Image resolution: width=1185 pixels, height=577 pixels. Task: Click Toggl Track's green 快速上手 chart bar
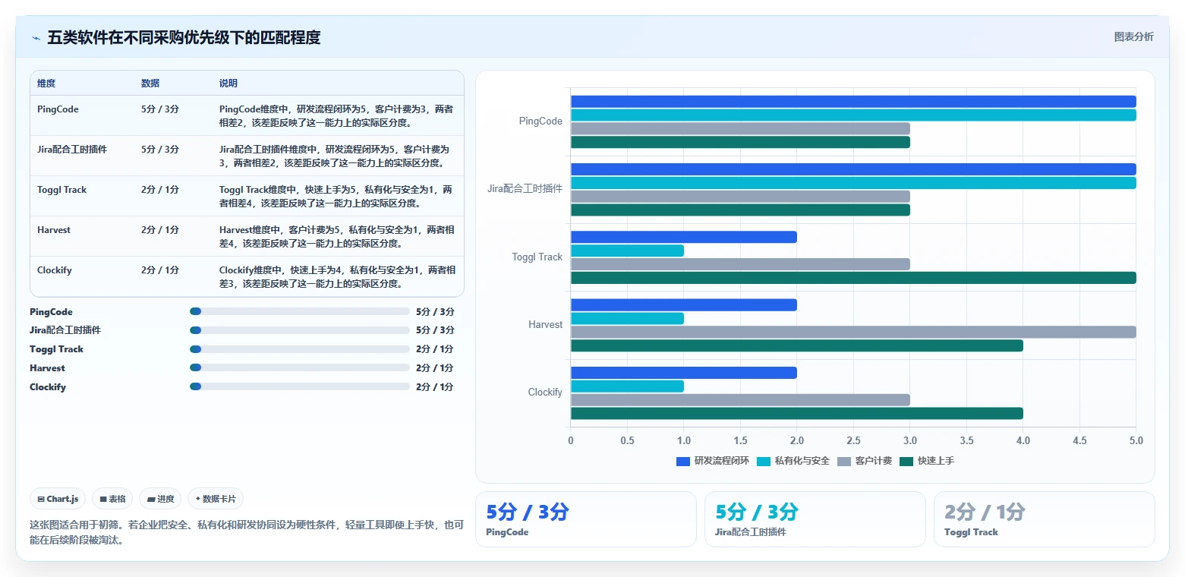(x=853, y=278)
